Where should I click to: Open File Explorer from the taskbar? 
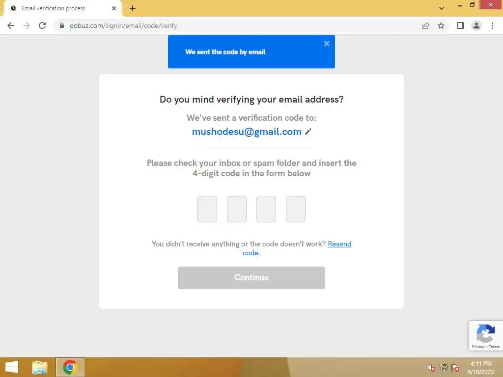coord(39,367)
